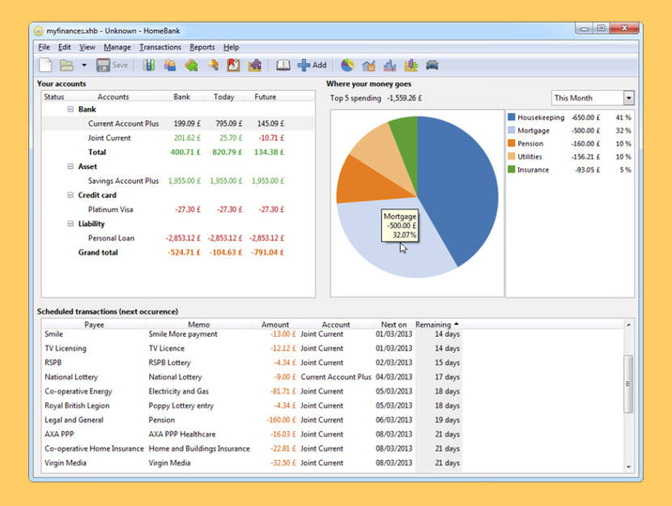Open the Accounts management toolbar icon

(149, 65)
